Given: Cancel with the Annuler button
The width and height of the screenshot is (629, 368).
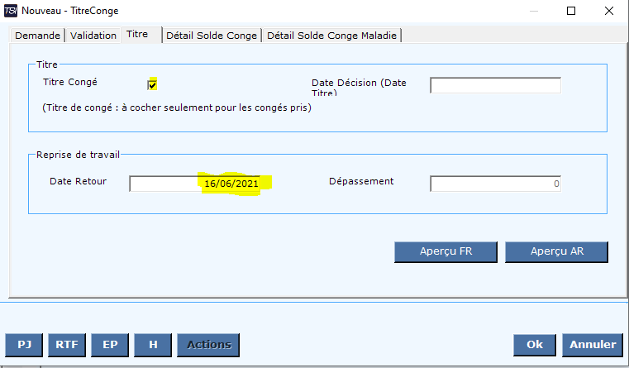Looking at the screenshot, I should point(593,345).
